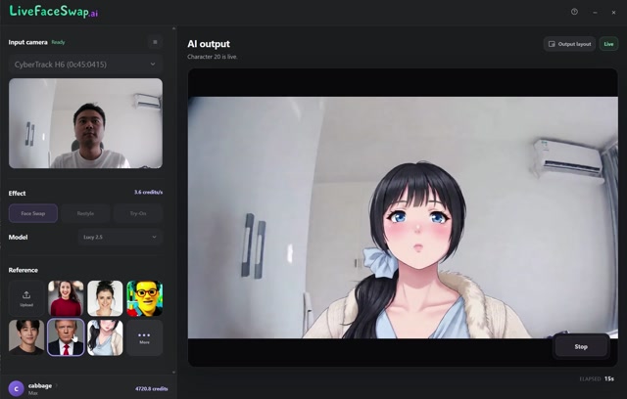Select the suited man red tie reference
Viewport: 627px width, 399px height.
[x=66, y=337]
